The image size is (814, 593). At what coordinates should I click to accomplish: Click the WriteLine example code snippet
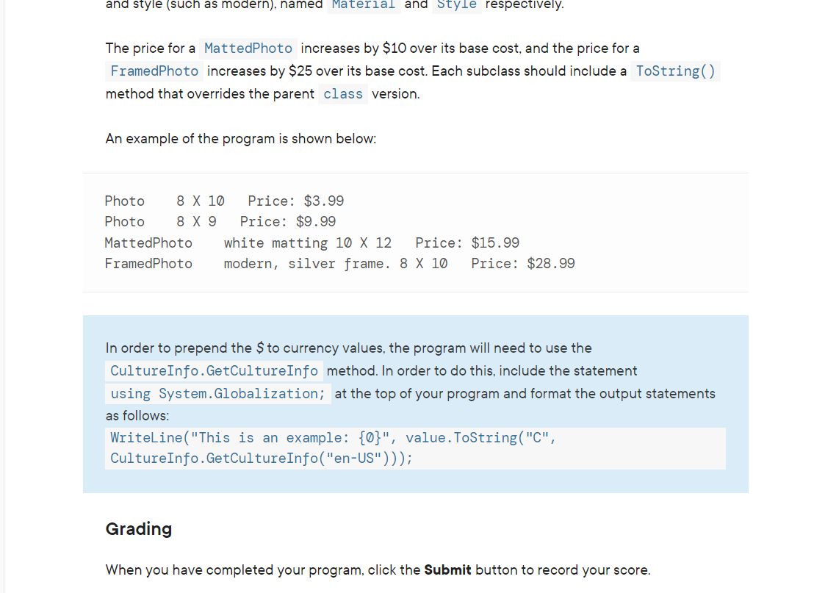tap(417, 448)
